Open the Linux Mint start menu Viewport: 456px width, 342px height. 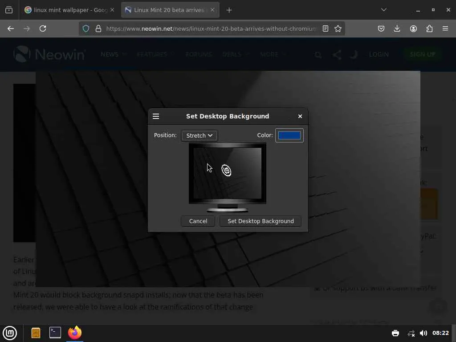10,333
